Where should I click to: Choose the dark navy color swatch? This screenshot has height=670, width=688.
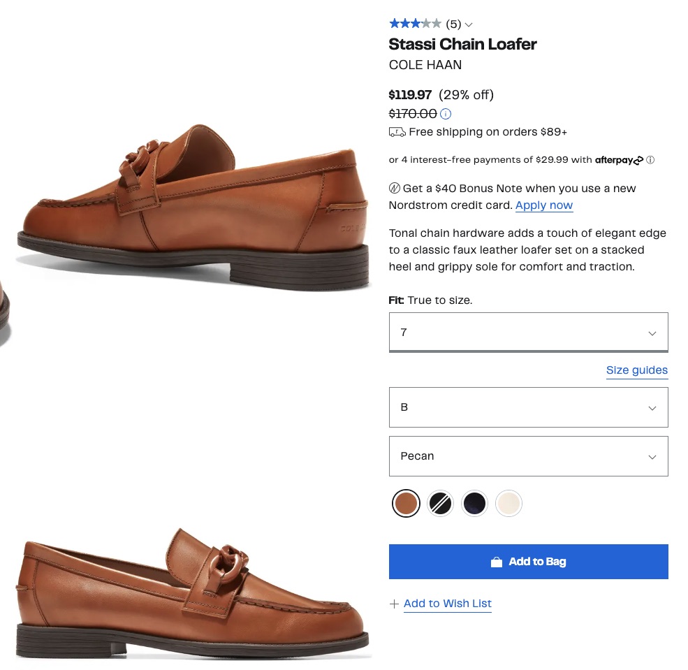coord(474,503)
